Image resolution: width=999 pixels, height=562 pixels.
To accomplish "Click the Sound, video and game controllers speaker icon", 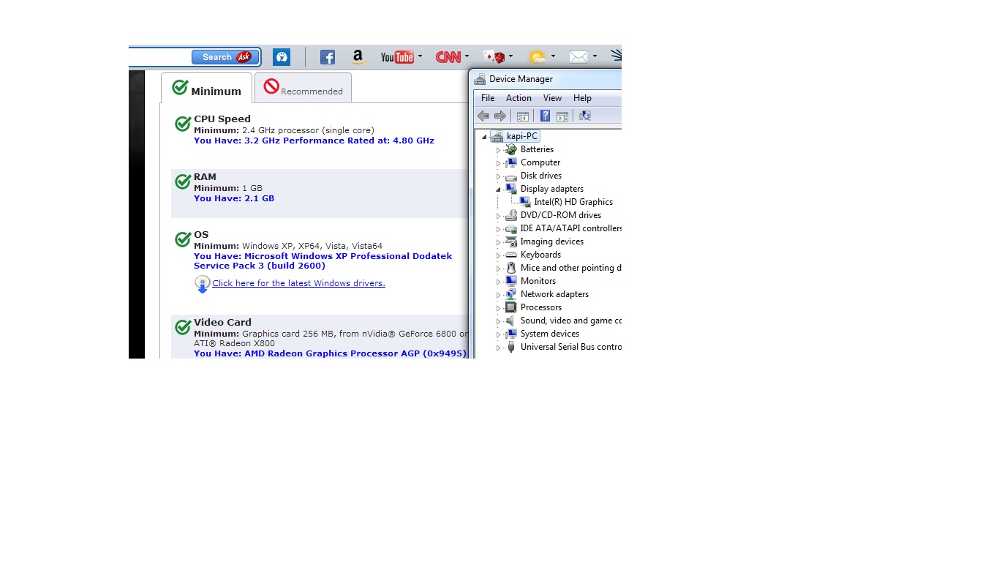I will pyautogui.click(x=510, y=321).
